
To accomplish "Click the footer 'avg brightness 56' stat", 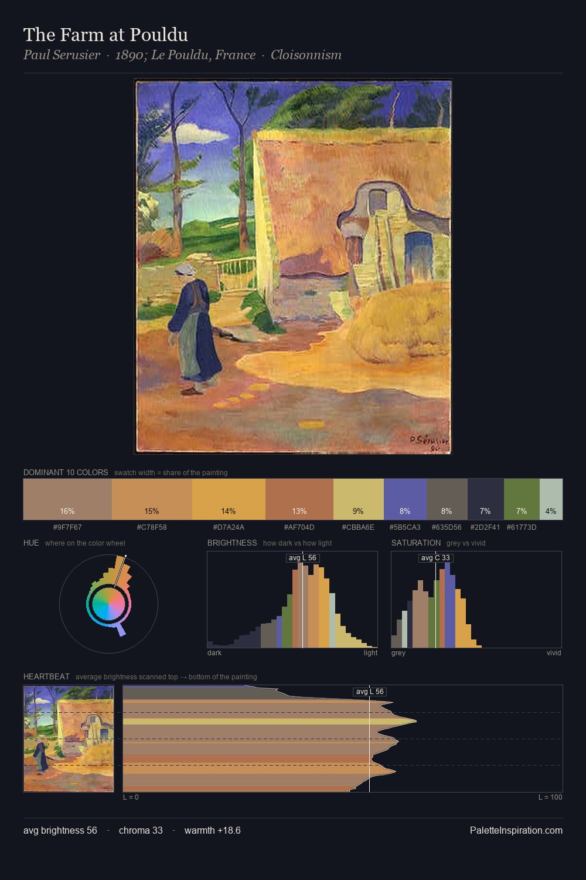I will pos(60,831).
